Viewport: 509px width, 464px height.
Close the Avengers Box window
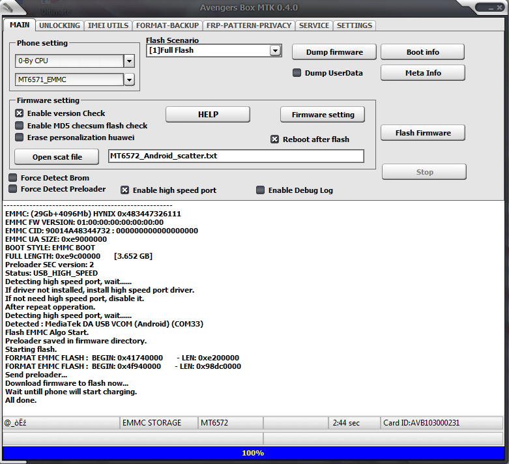[x=500, y=7]
